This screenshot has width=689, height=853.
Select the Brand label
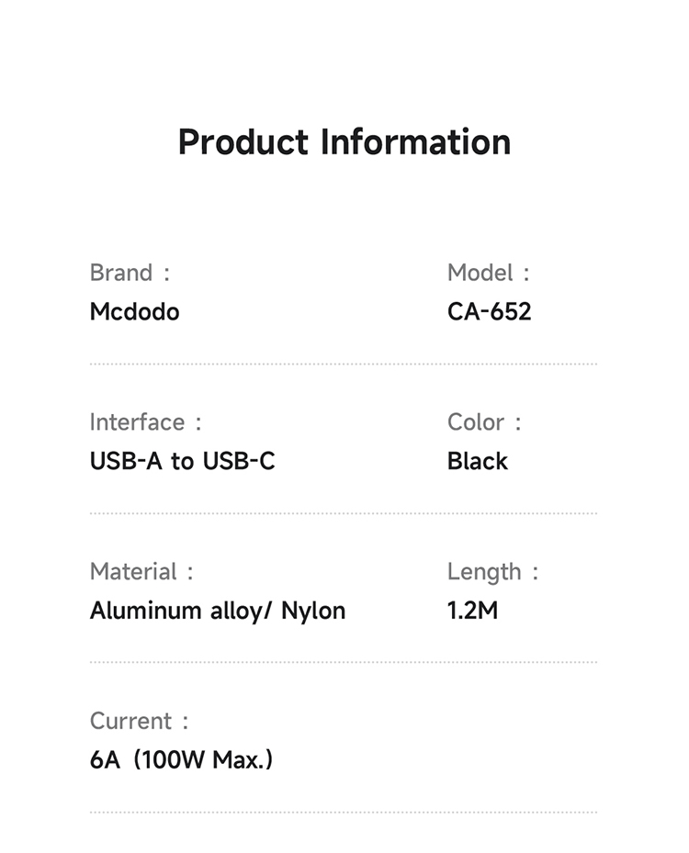[x=121, y=273]
